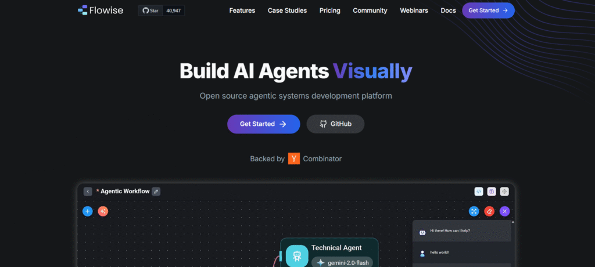This screenshot has width=595, height=267.
Task: Click the user avatar beside hello world
Action: click(422, 254)
